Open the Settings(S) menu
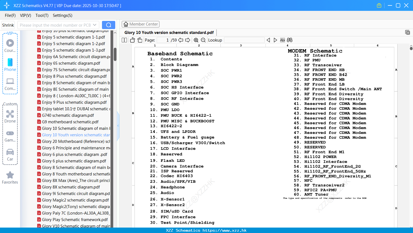 point(63,15)
